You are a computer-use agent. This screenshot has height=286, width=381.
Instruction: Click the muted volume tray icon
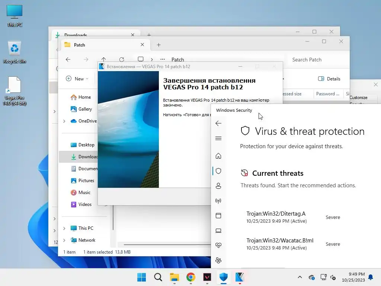pos(333,277)
